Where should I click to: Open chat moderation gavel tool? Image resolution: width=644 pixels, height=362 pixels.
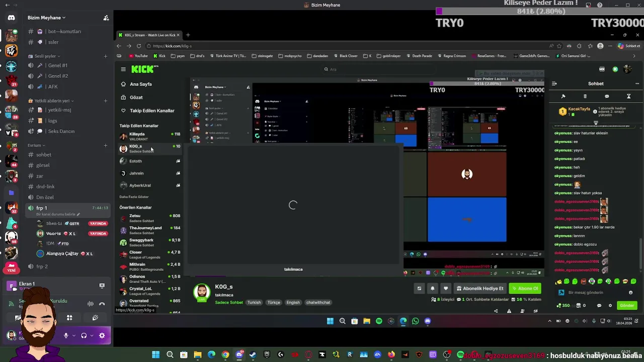coord(563,97)
